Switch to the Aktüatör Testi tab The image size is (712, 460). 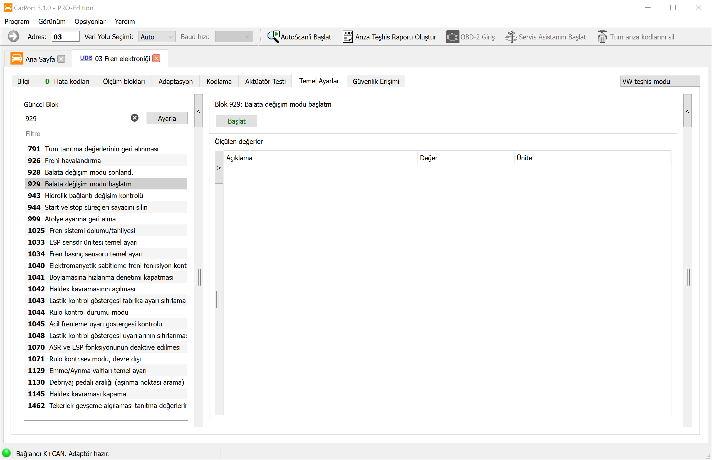265,82
